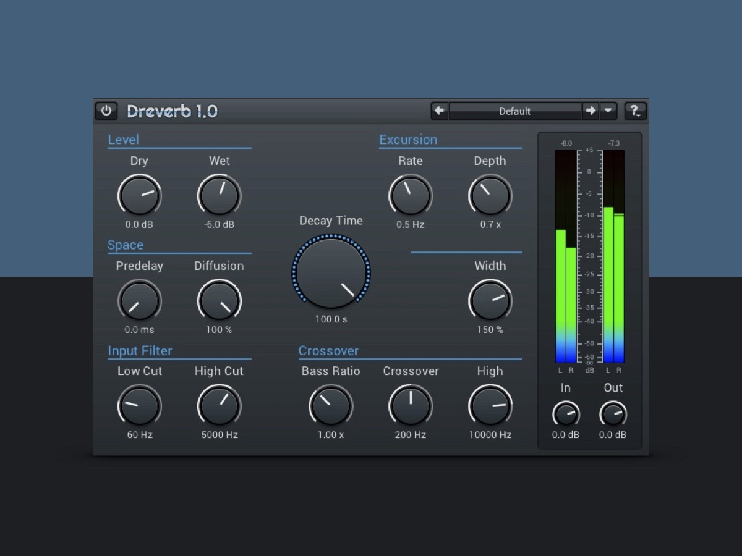Load the previous preset with the left arrow
742x556 pixels.
(x=439, y=111)
